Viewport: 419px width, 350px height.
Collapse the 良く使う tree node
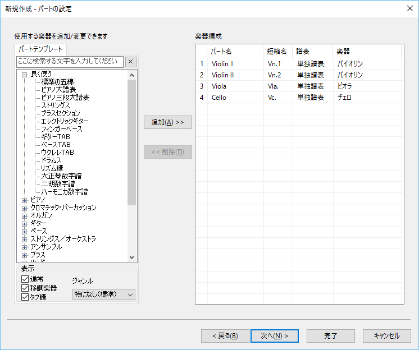[24, 74]
